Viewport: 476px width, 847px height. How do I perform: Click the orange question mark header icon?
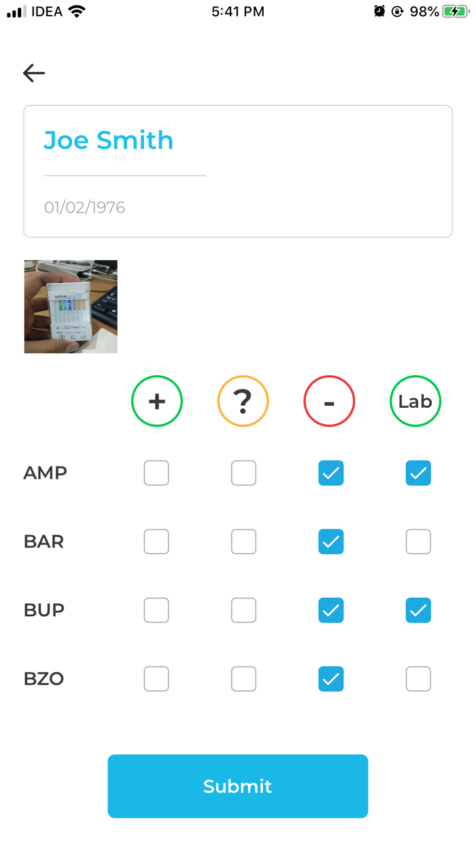[243, 401]
